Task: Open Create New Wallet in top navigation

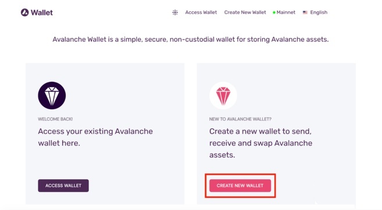Action: point(245,12)
